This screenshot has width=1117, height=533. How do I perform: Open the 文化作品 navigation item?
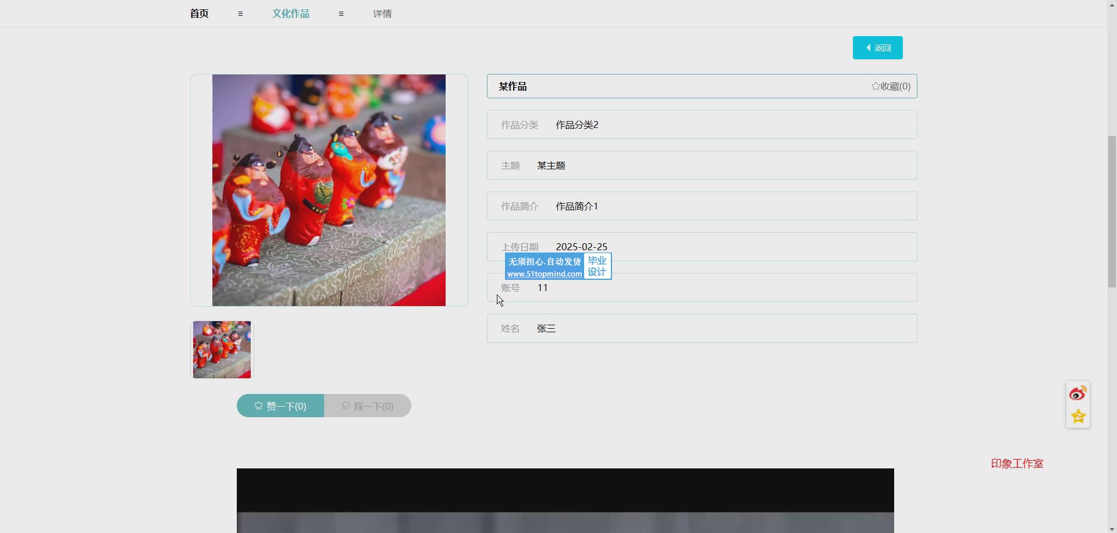click(x=291, y=13)
